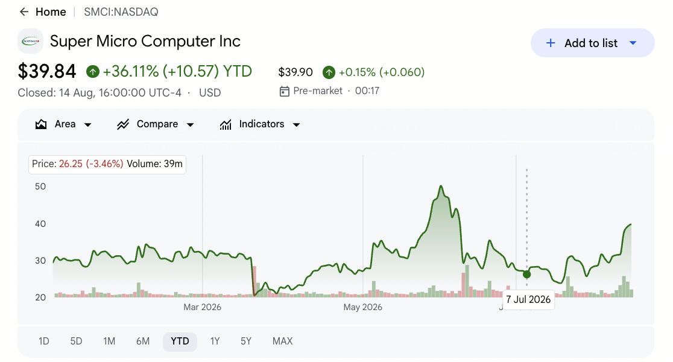Select the 6M time range
The image size is (673, 362).
[x=143, y=341]
